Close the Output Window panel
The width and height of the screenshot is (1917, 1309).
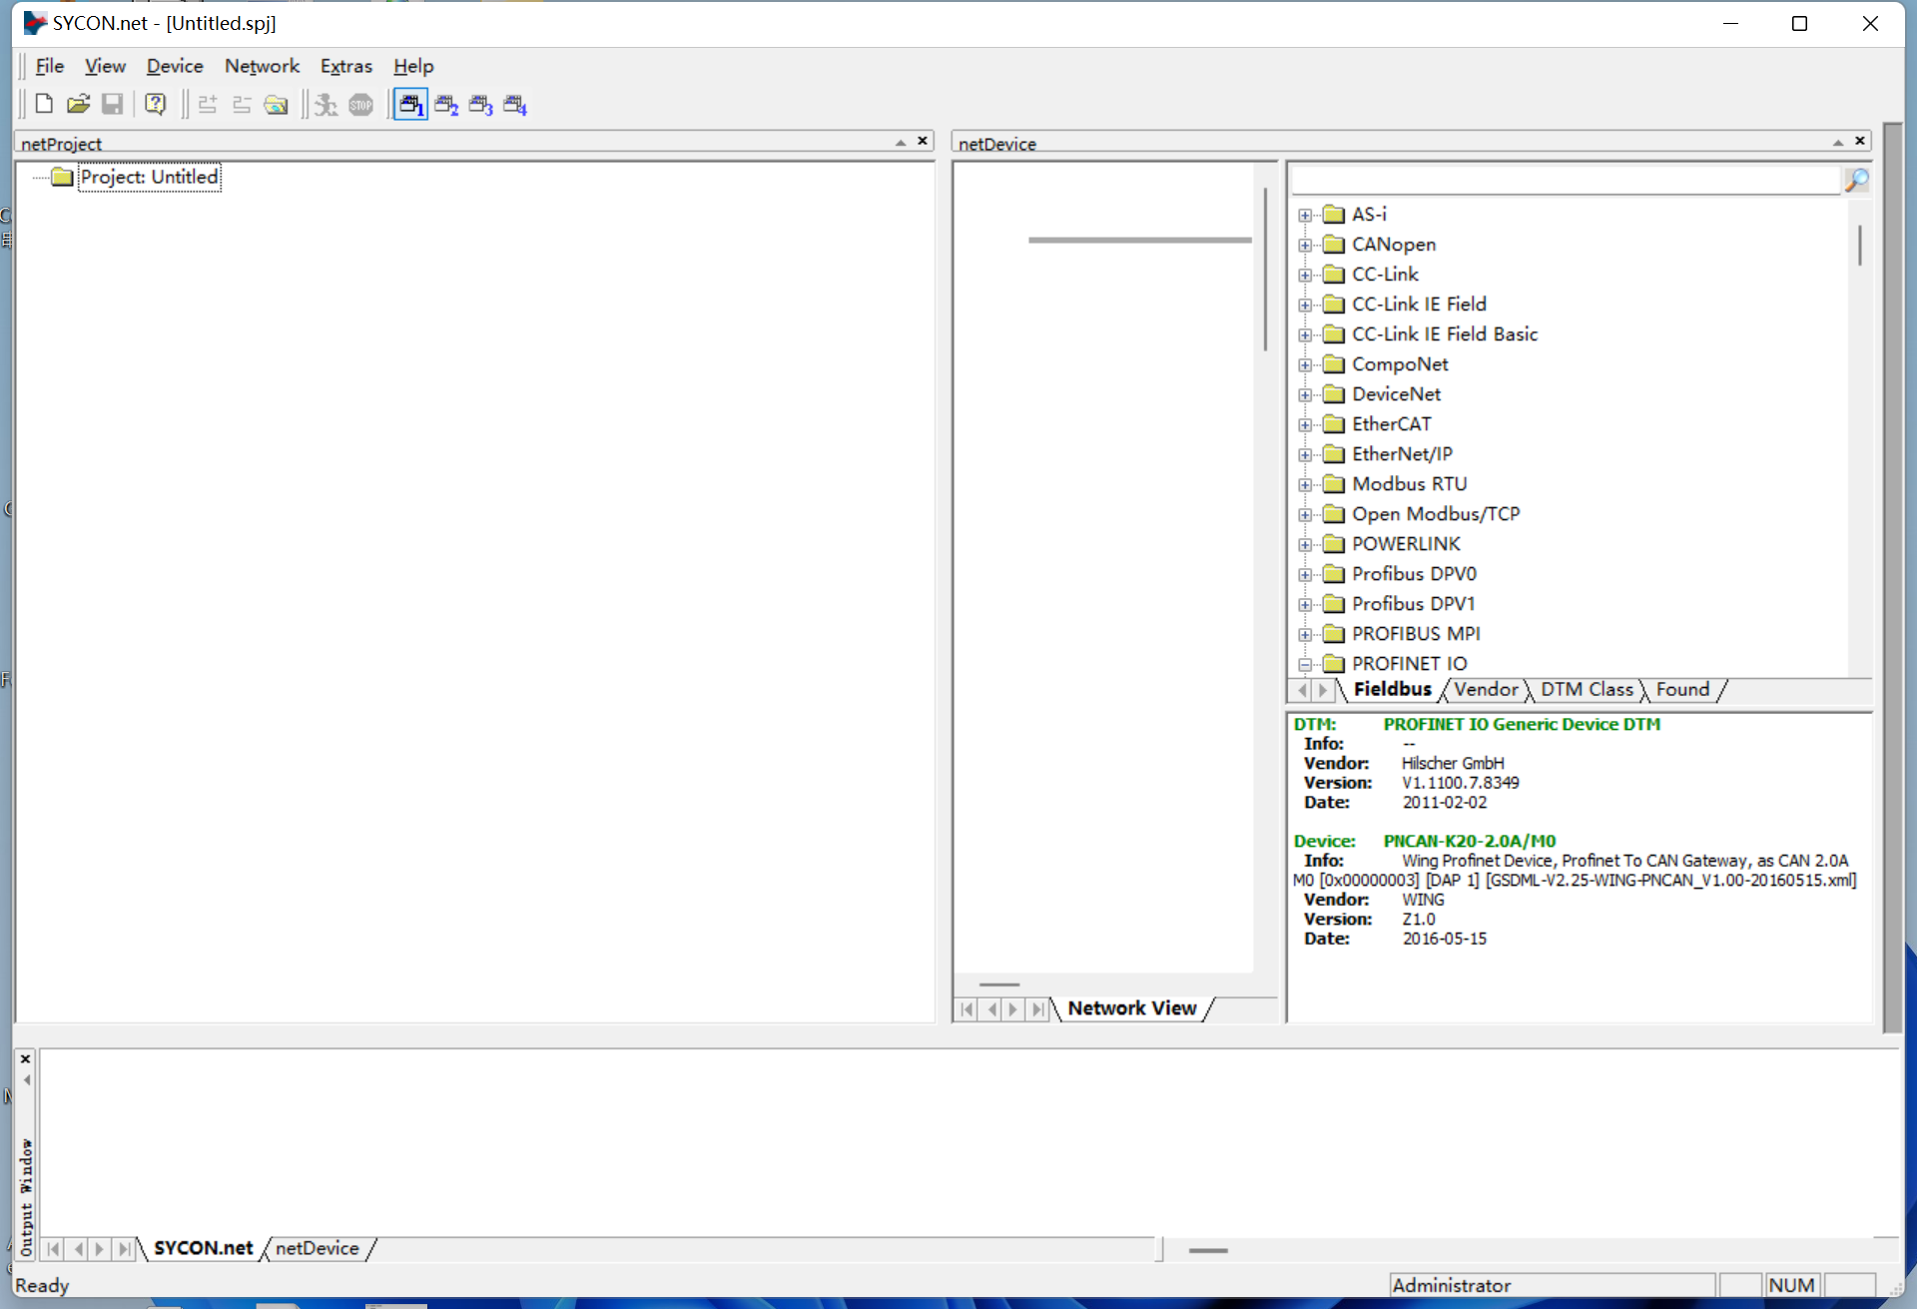click(x=26, y=1058)
